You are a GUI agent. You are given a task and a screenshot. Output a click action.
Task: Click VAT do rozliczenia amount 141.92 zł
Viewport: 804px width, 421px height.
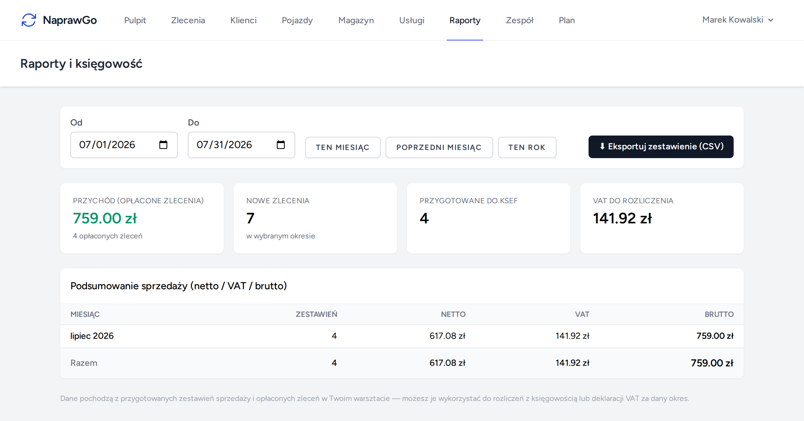622,218
